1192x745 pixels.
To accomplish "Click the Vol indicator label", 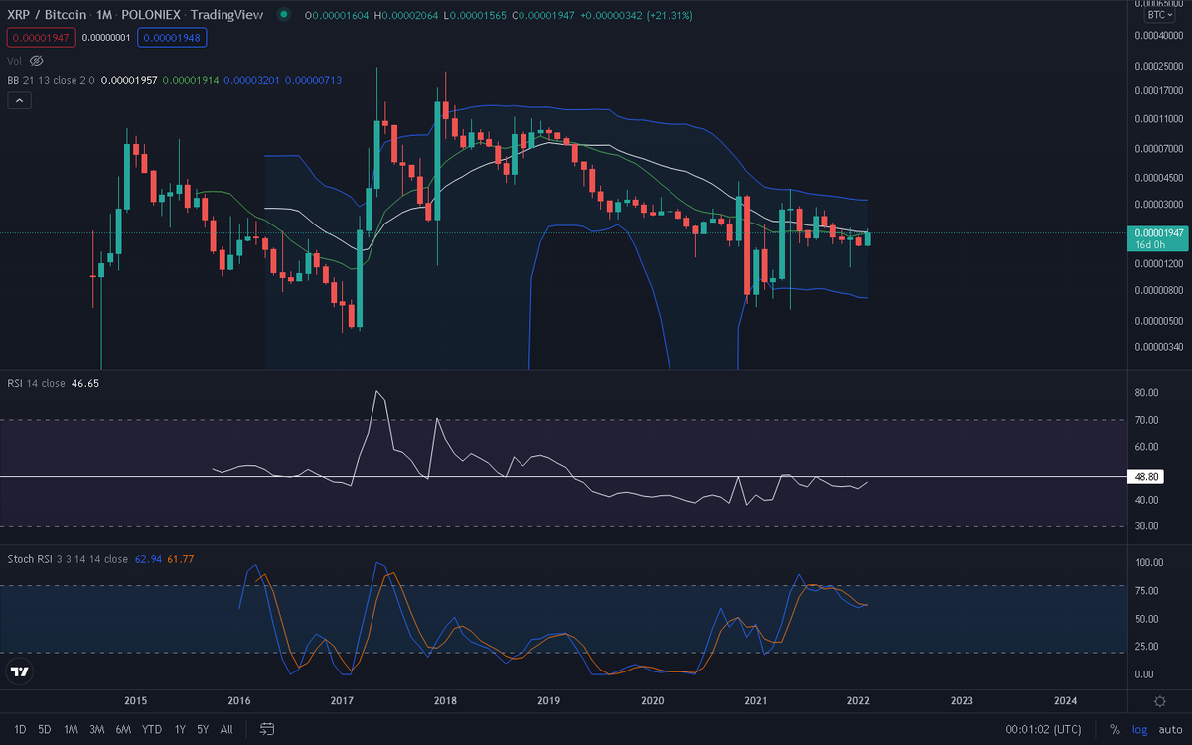I will 14,61.
